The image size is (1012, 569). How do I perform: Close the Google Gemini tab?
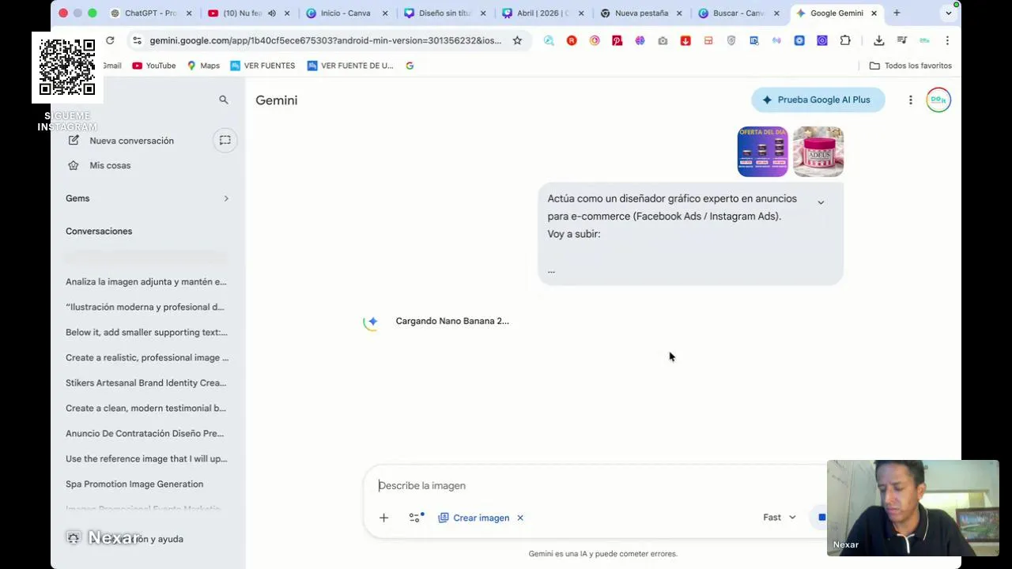point(874,13)
